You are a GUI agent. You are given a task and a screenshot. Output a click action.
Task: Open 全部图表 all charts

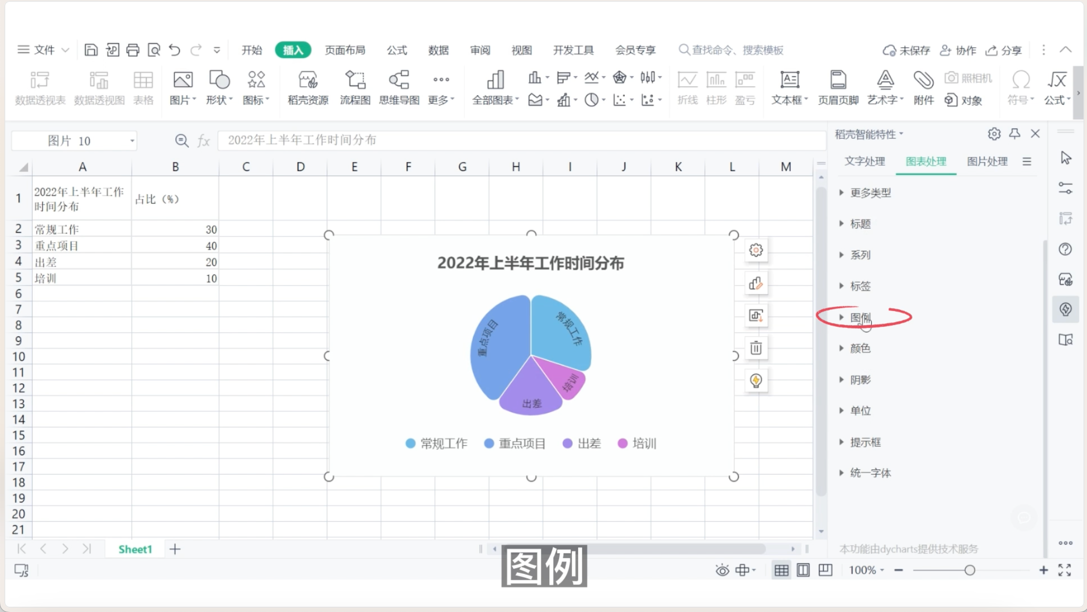pyautogui.click(x=495, y=88)
